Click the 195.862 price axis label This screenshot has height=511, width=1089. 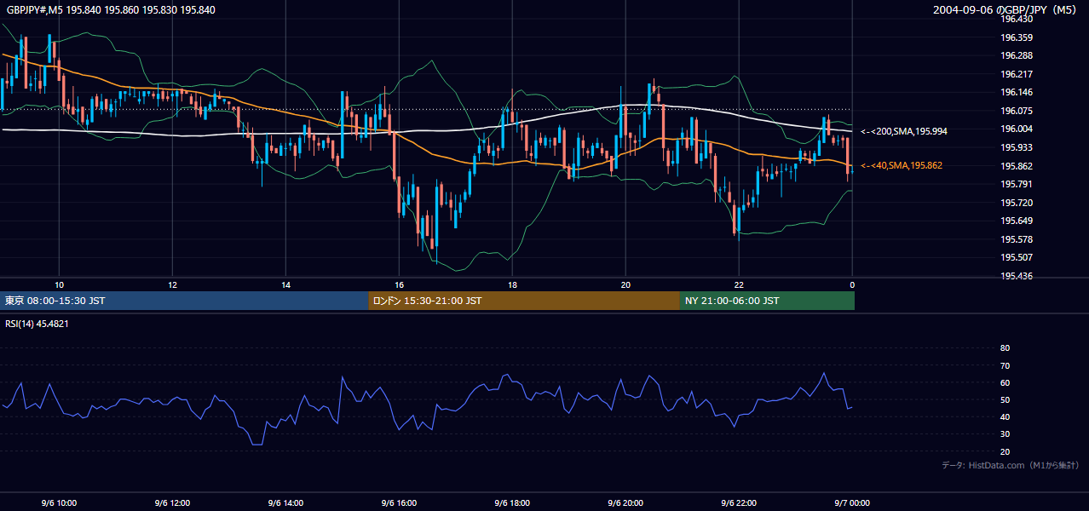pyautogui.click(x=1016, y=166)
